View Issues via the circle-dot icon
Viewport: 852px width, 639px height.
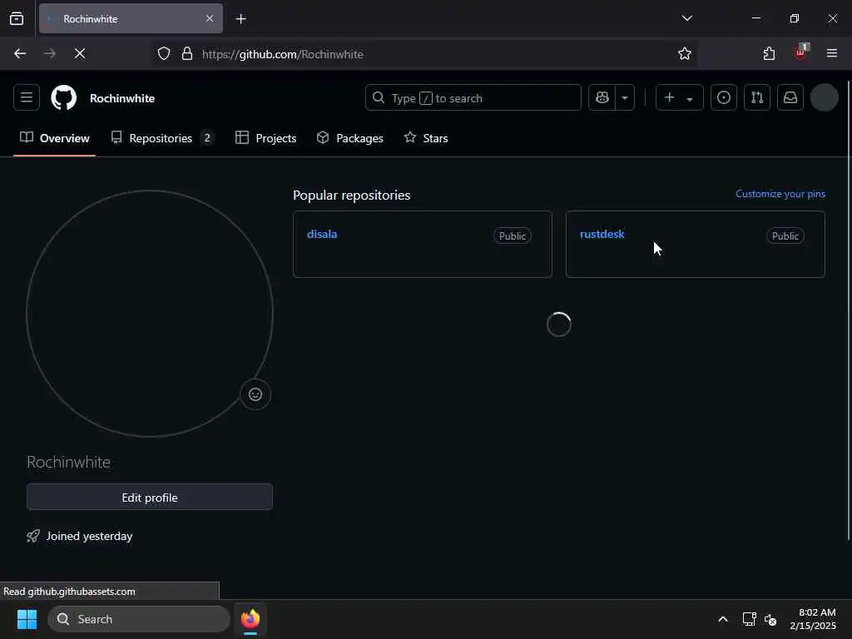coord(723,98)
